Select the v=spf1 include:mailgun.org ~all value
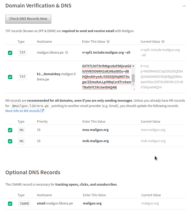191x213 pixels. pos(106,52)
